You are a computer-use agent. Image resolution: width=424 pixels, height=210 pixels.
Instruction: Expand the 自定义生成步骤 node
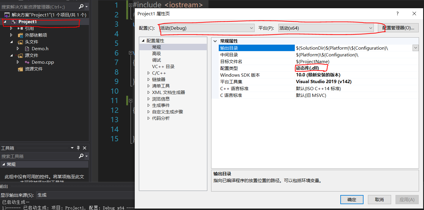click(149, 112)
